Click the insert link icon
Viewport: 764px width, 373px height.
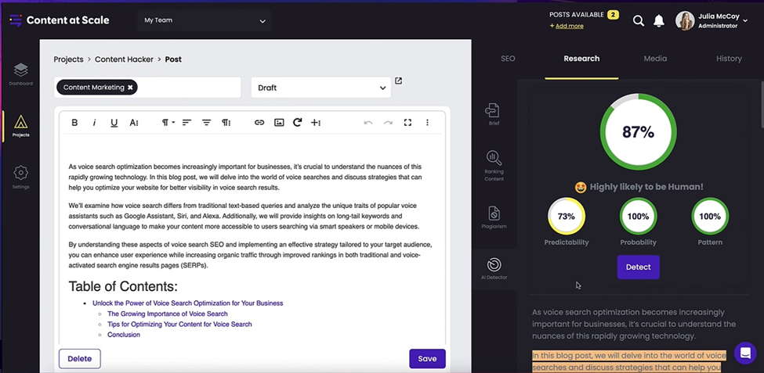click(x=259, y=123)
